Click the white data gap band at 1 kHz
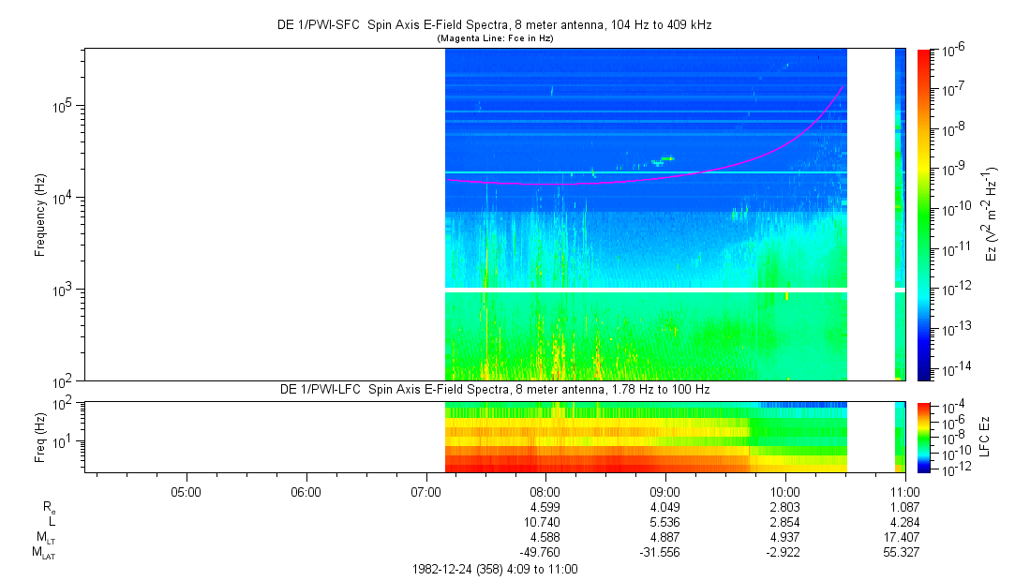This screenshot has height=581, width=1015. coord(646,290)
